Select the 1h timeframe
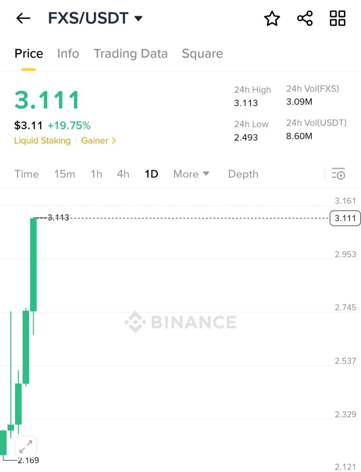The height and width of the screenshot is (472, 361). pos(96,174)
